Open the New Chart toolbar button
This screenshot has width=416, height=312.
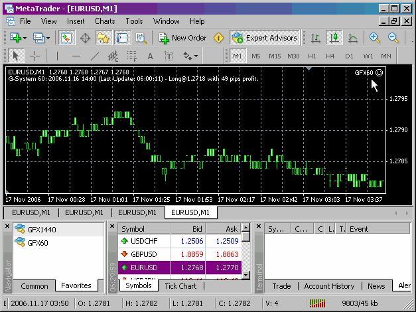click(15, 38)
